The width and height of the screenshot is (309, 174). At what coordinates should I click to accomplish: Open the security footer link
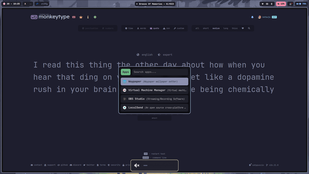(x=114, y=165)
